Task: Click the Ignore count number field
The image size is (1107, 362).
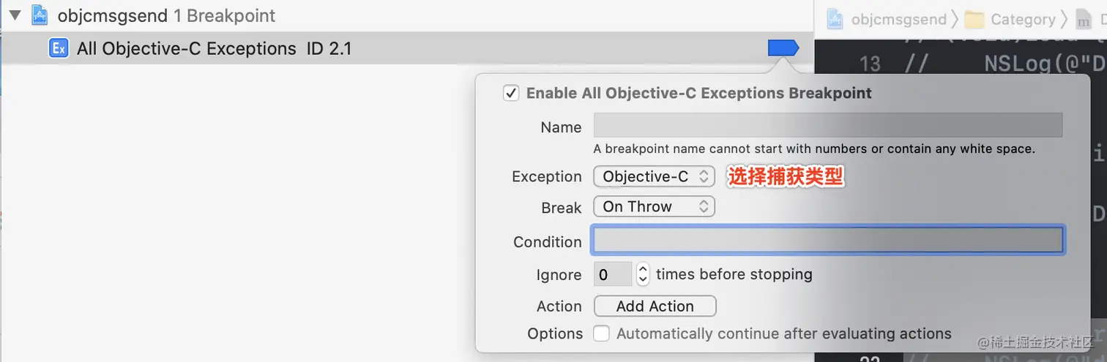Action: [612, 274]
